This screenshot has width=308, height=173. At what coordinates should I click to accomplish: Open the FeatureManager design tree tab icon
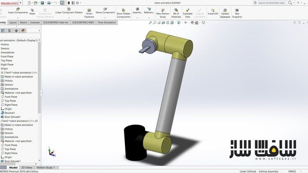3,31
